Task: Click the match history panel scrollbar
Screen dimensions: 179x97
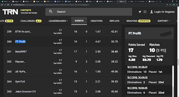Action: [x=173, y=81]
